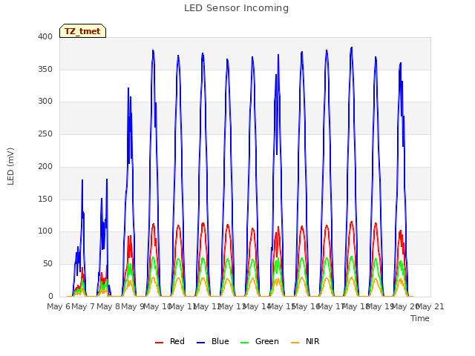The image size is (475, 356).
Task: Click the green legend color marker
Action: pyautogui.click(x=244, y=343)
